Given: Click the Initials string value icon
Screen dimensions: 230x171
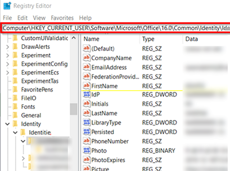Looking at the screenshot, I should (87, 104).
